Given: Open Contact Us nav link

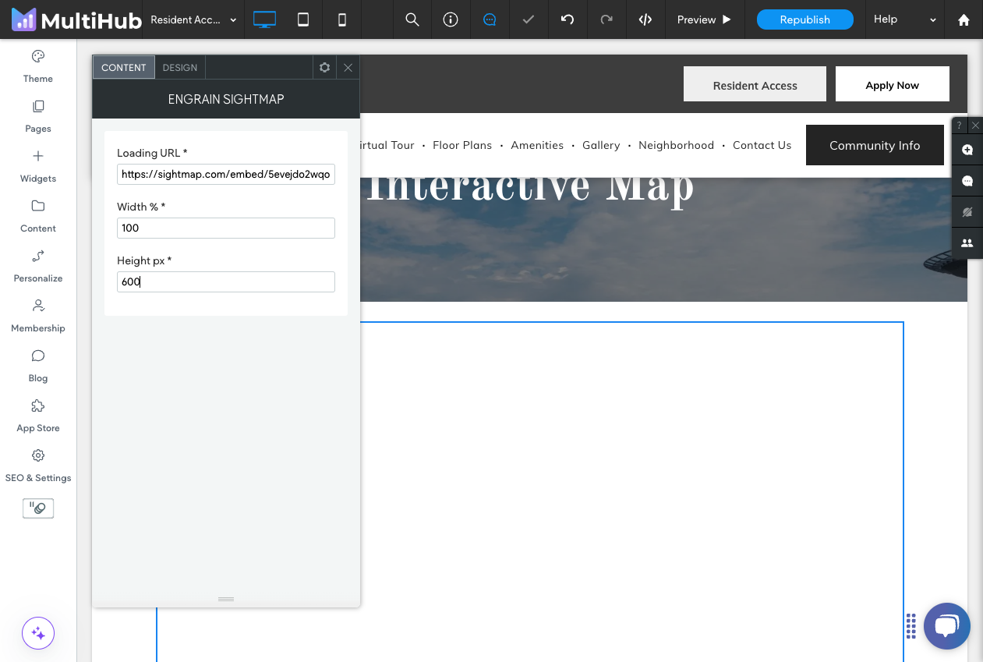Looking at the screenshot, I should coord(762,145).
